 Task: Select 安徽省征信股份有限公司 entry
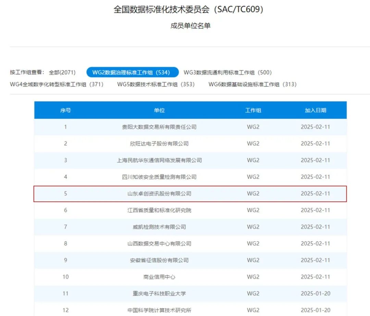click(159, 260)
